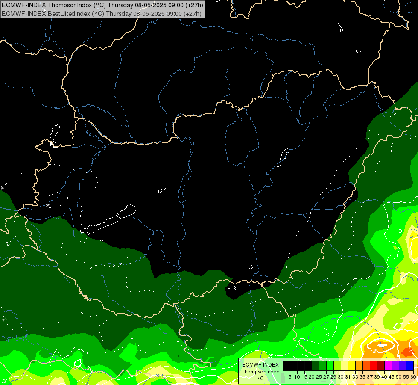Select the black legend swatch between 15 and 20

pos(308,366)
